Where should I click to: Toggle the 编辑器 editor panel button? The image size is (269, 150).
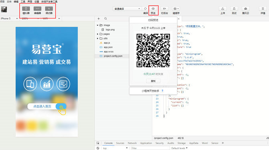pos(37,9)
